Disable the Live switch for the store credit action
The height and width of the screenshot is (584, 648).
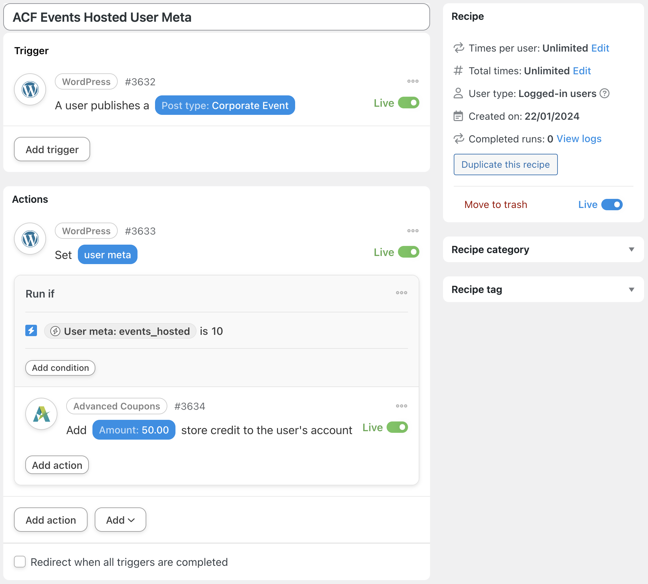(x=397, y=427)
